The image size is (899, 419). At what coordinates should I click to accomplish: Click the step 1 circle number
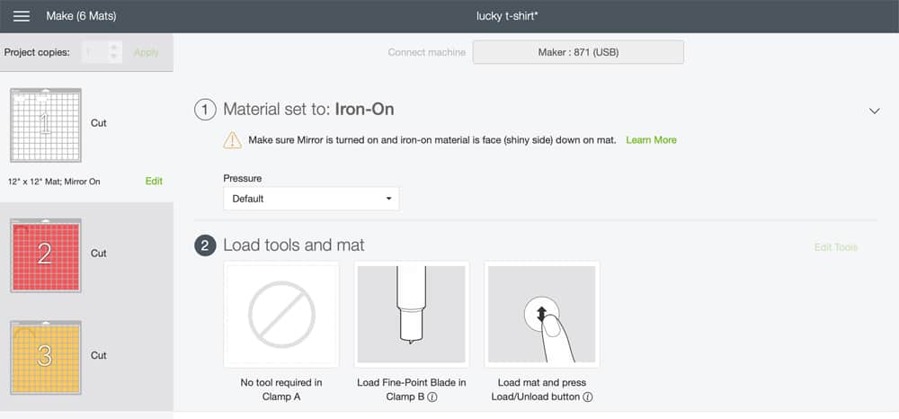[x=205, y=110]
